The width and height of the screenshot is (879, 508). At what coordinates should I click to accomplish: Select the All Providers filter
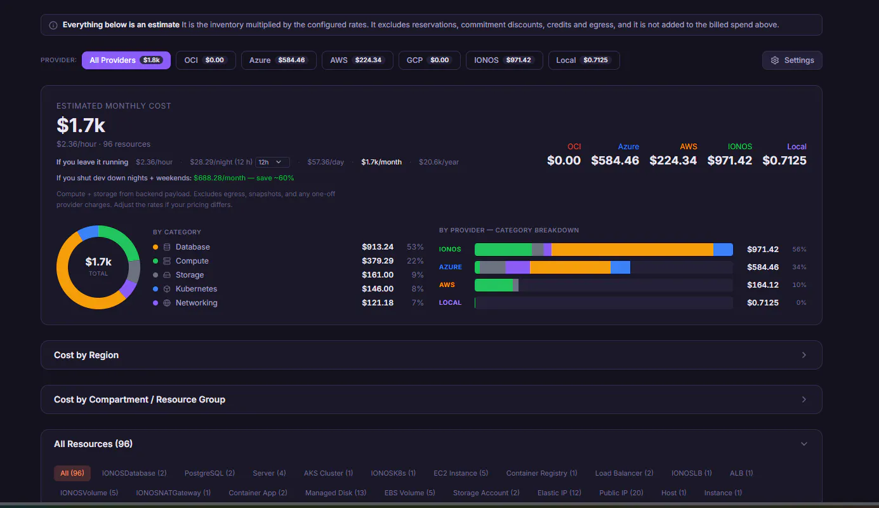click(x=126, y=60)
